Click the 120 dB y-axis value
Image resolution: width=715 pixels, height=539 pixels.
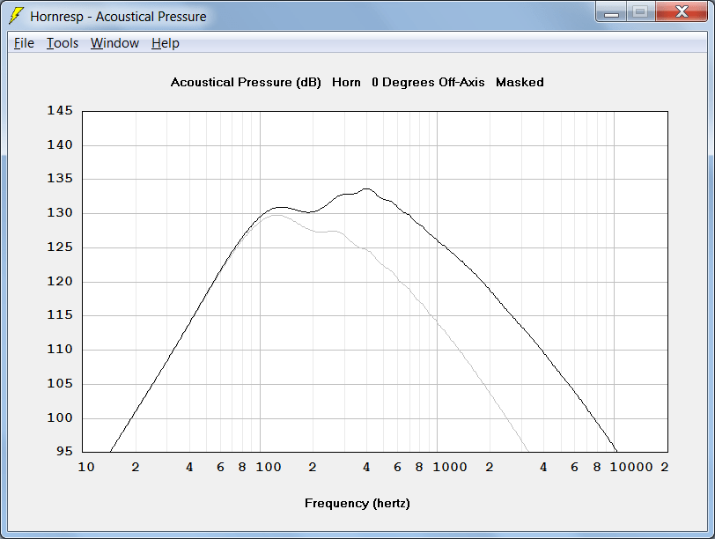click(x=60, y=281)
